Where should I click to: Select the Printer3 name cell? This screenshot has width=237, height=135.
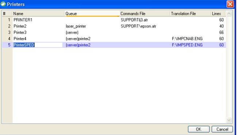point(20,32)
